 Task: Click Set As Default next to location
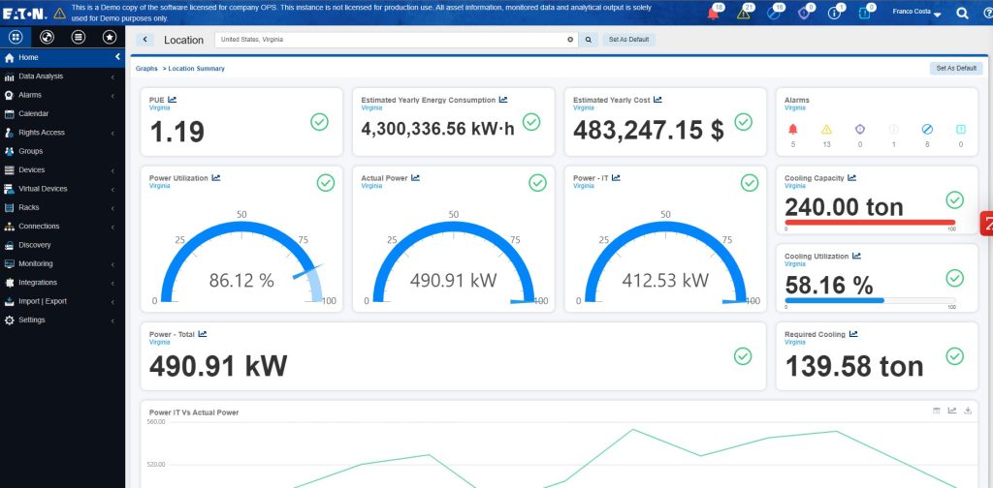(628, 40)
